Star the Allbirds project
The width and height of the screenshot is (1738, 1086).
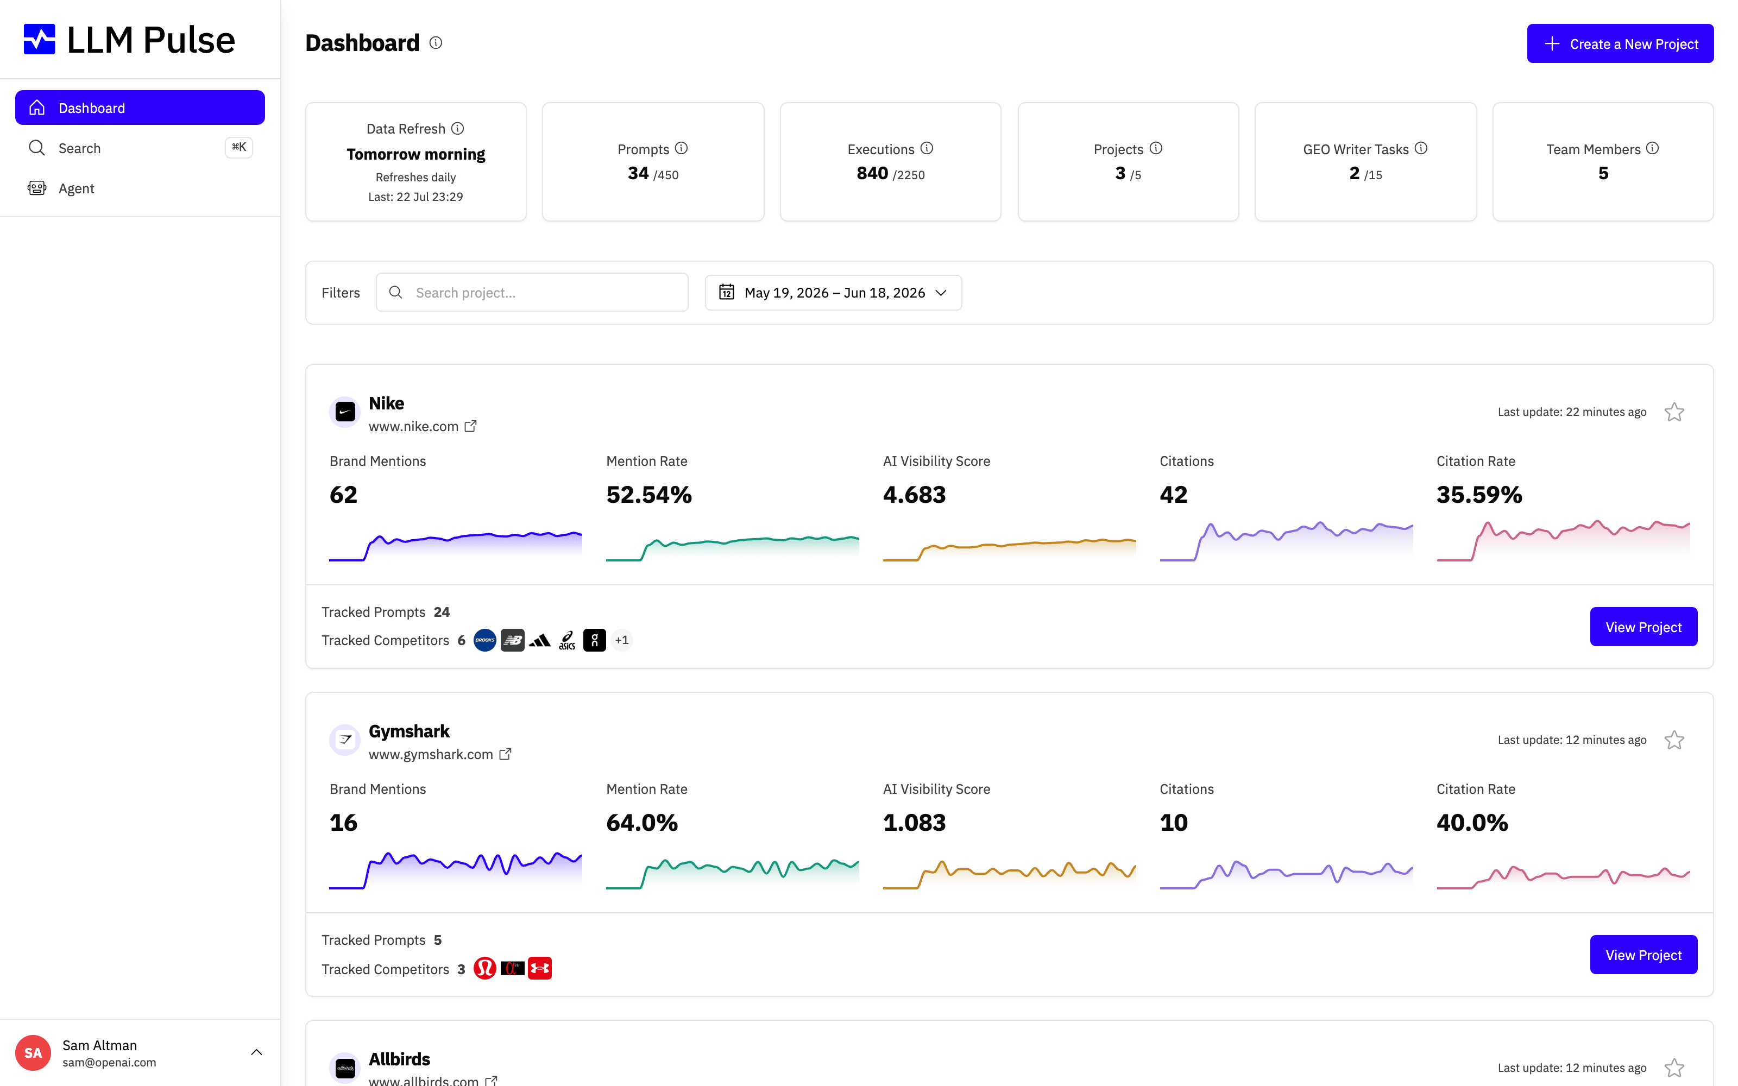(1674, 1068)
